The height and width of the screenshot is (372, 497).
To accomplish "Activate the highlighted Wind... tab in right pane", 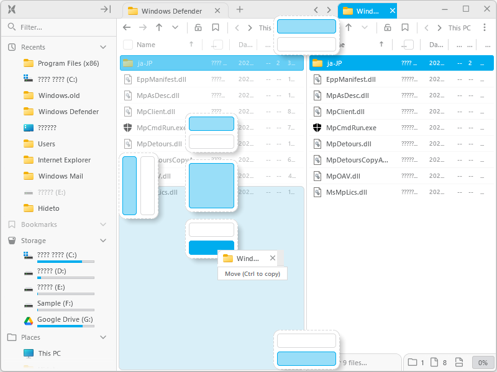I will click(367, 11).
